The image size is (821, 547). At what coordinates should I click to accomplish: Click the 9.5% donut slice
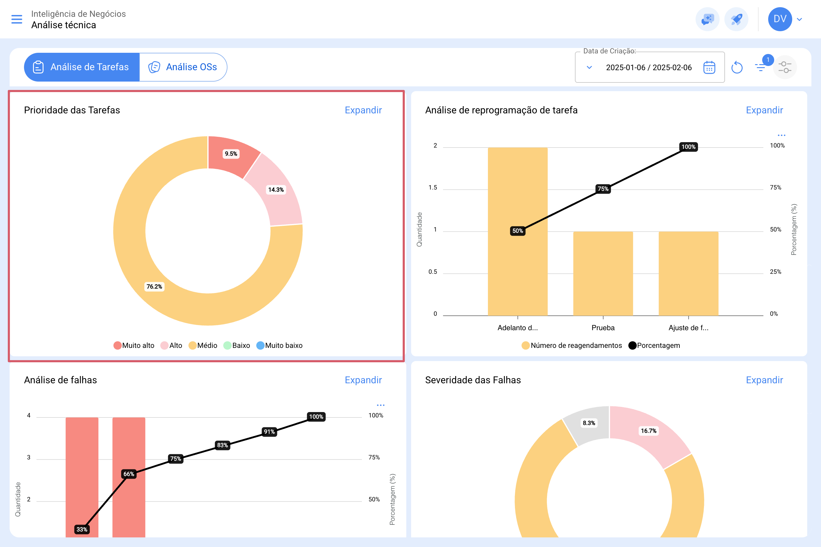[x=231, y=154]
